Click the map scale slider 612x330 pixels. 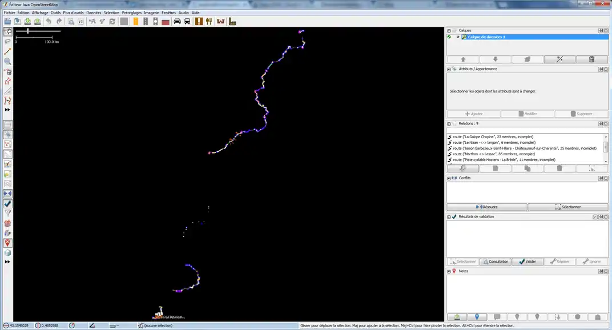(28, 31)
